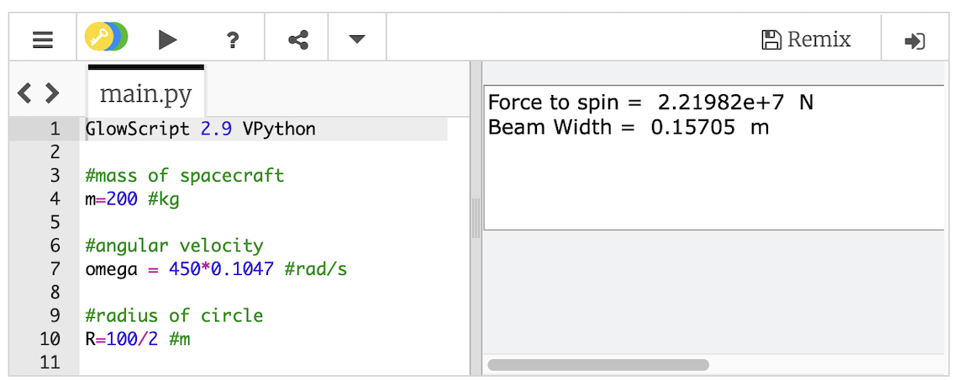The height and width of the screenshot is (381, 968).
Task: Go to previous file with left chevron
Action: coord(24,93)
